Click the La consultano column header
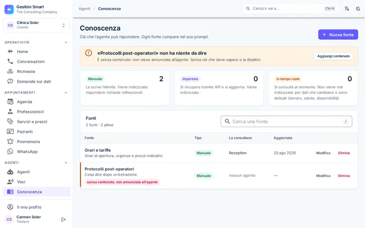365x228 pixels. (x=240, y=138)
